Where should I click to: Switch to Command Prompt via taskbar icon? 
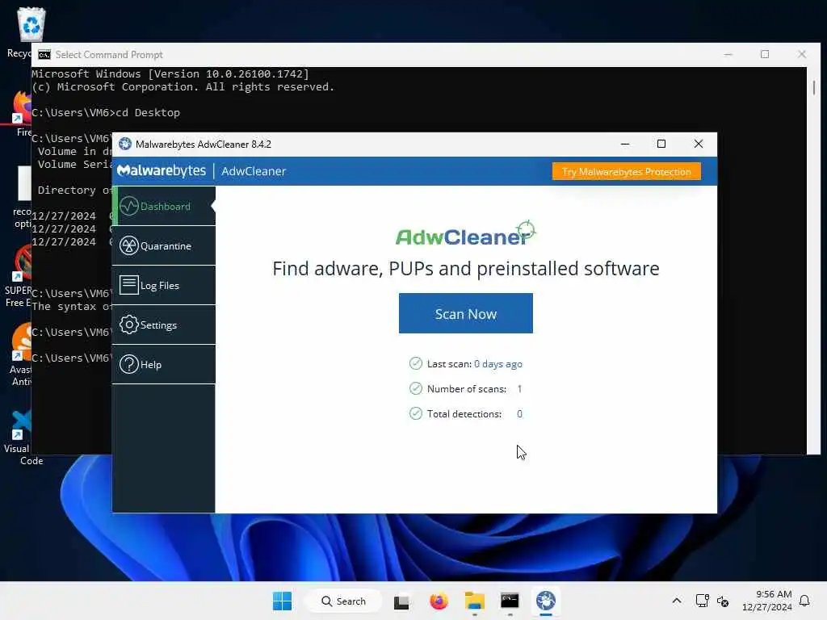click(x=510, y=601)
